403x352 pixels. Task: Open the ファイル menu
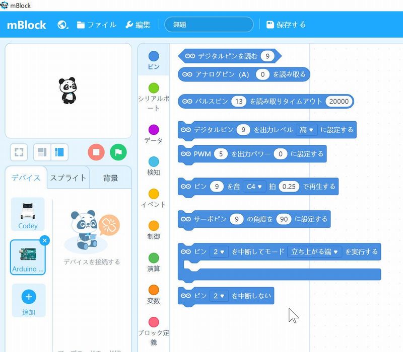(x=96, y=25)
